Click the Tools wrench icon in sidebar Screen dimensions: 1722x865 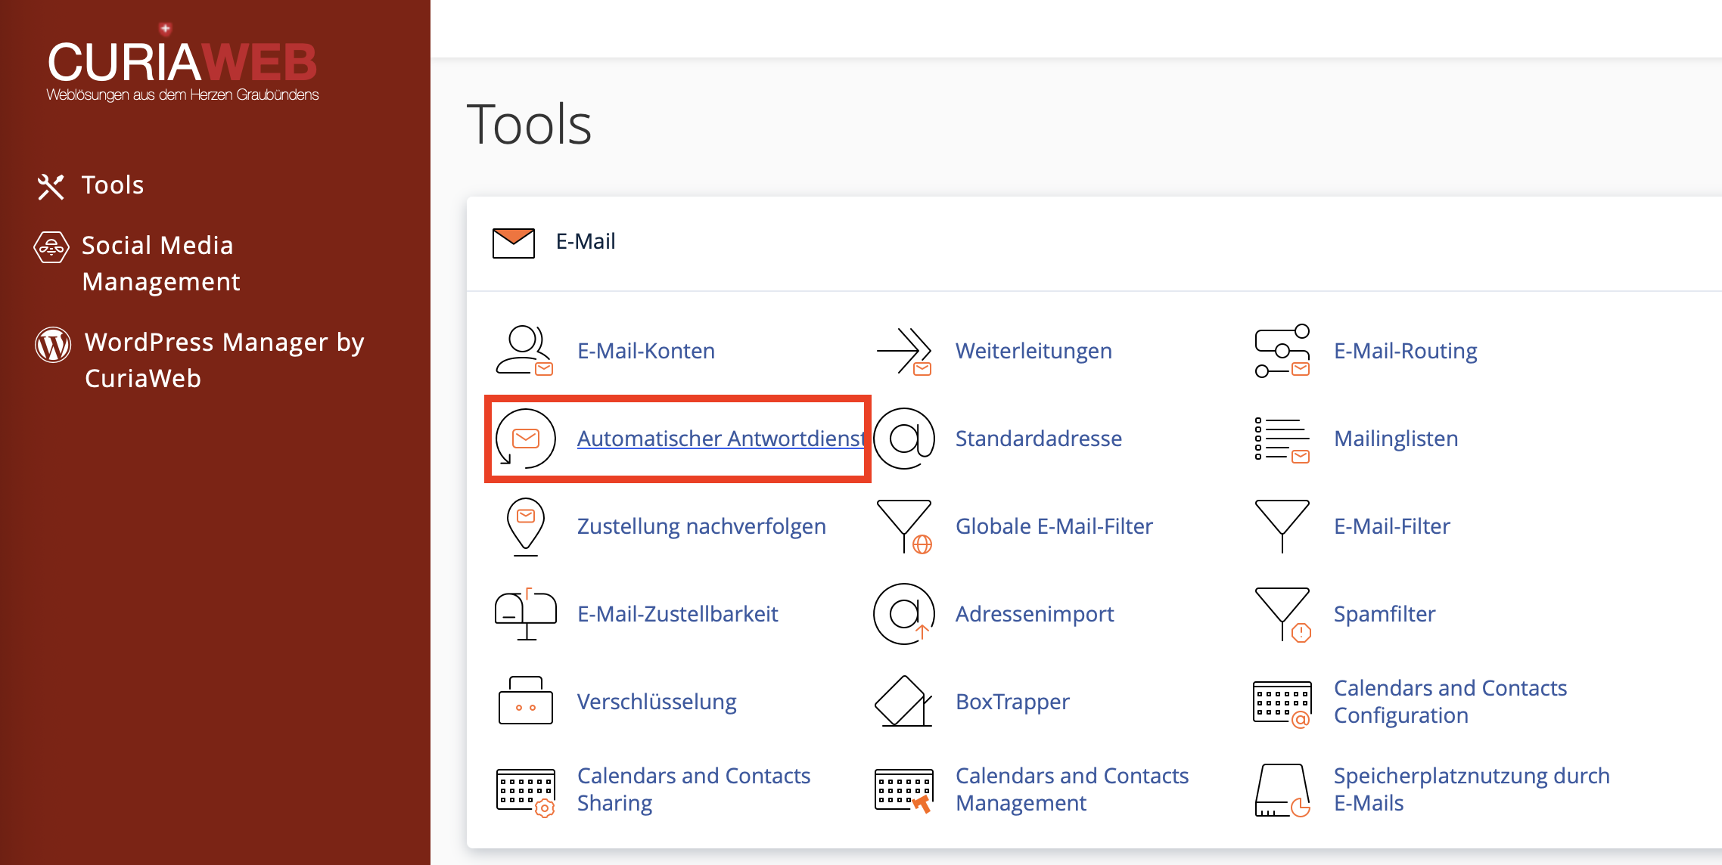(x=51, y=186)
